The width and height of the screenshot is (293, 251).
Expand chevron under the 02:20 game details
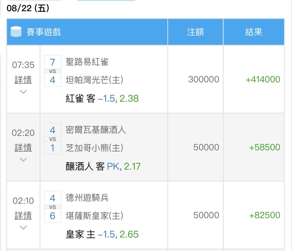[x=23, y=160]
